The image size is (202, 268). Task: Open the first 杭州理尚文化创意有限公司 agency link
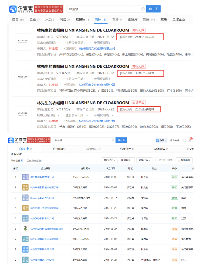pyautogui.click(x=97, y=49)
